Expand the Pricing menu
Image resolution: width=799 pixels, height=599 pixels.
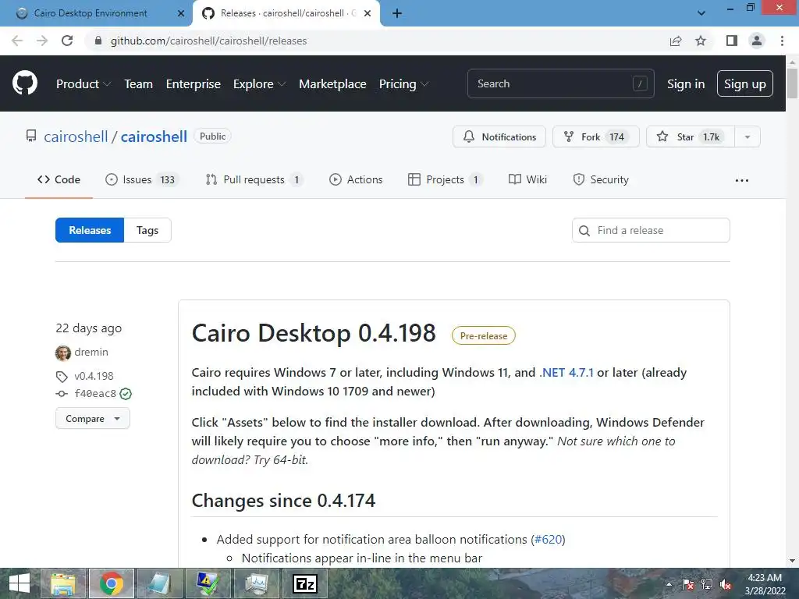click(403, 84)
